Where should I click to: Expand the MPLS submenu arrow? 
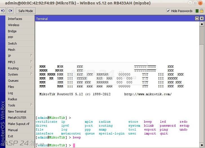31,62
